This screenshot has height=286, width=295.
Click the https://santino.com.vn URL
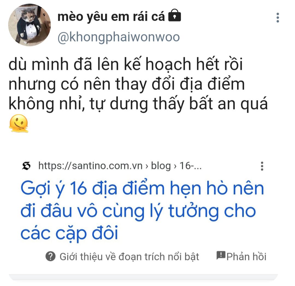click(x=90, y=166)
